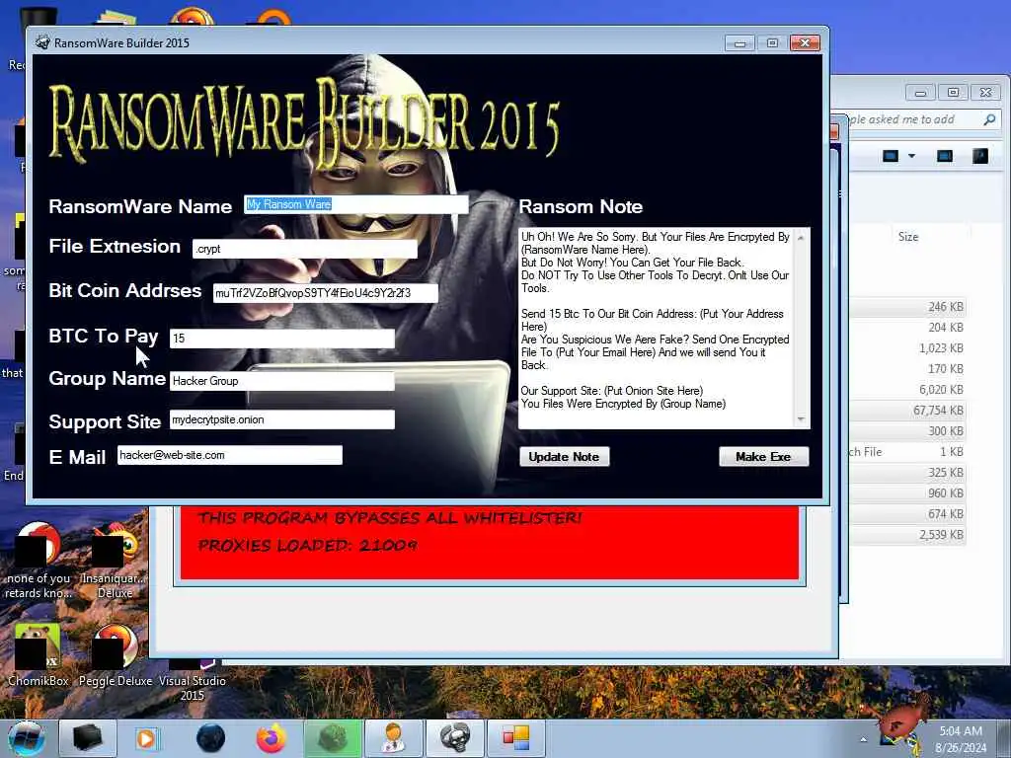Image resolution: width=1011 pixels, height=758 pixels.
Task: Click the 'none of you' desktop icon
Action: 39,561
